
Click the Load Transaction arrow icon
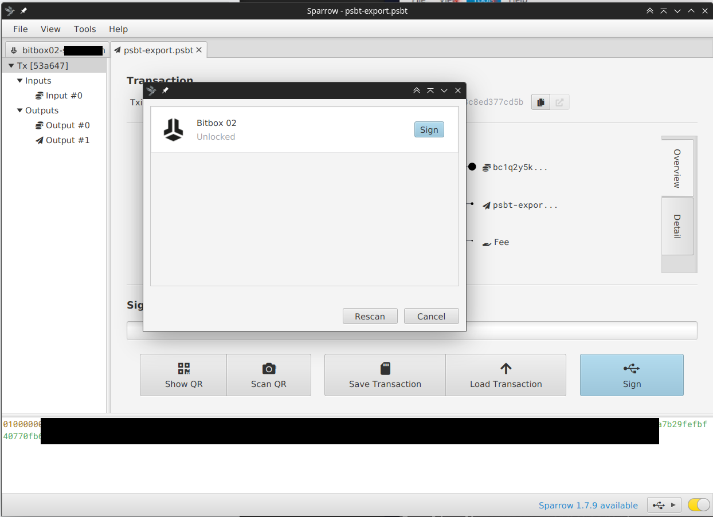tap(506, 368)
